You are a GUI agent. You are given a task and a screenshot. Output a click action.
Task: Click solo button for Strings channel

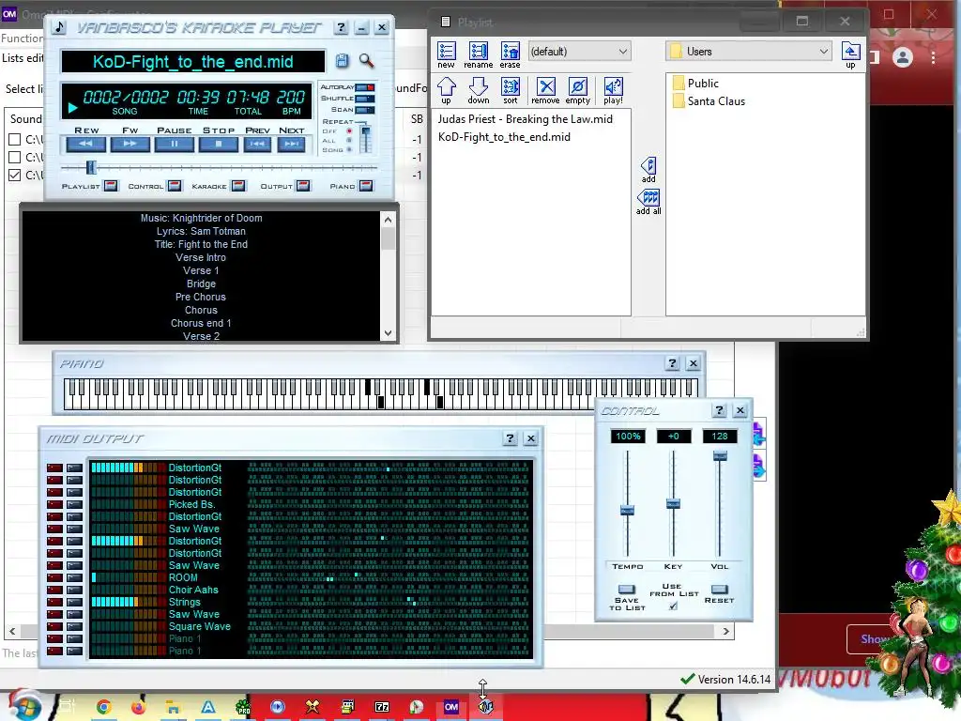pyautogui.click(x=75, y=602)
